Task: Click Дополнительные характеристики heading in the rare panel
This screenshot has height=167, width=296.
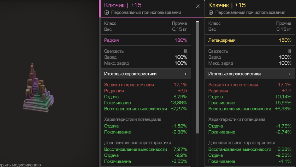Action: [x=137, y=143]
